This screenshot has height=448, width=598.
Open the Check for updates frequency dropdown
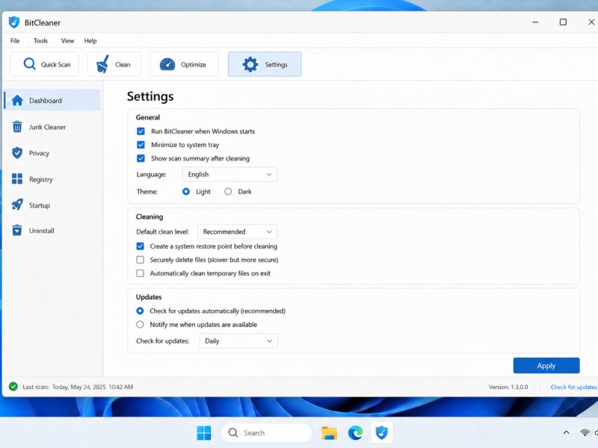(238, 341)
